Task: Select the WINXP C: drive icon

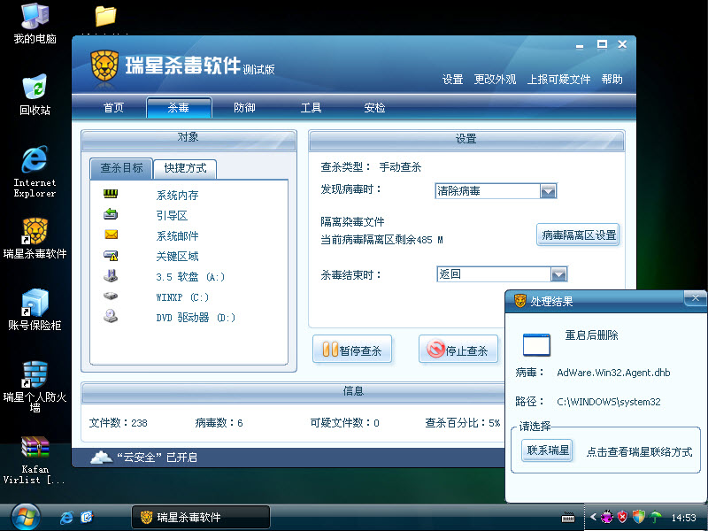Action: (111, 296)
